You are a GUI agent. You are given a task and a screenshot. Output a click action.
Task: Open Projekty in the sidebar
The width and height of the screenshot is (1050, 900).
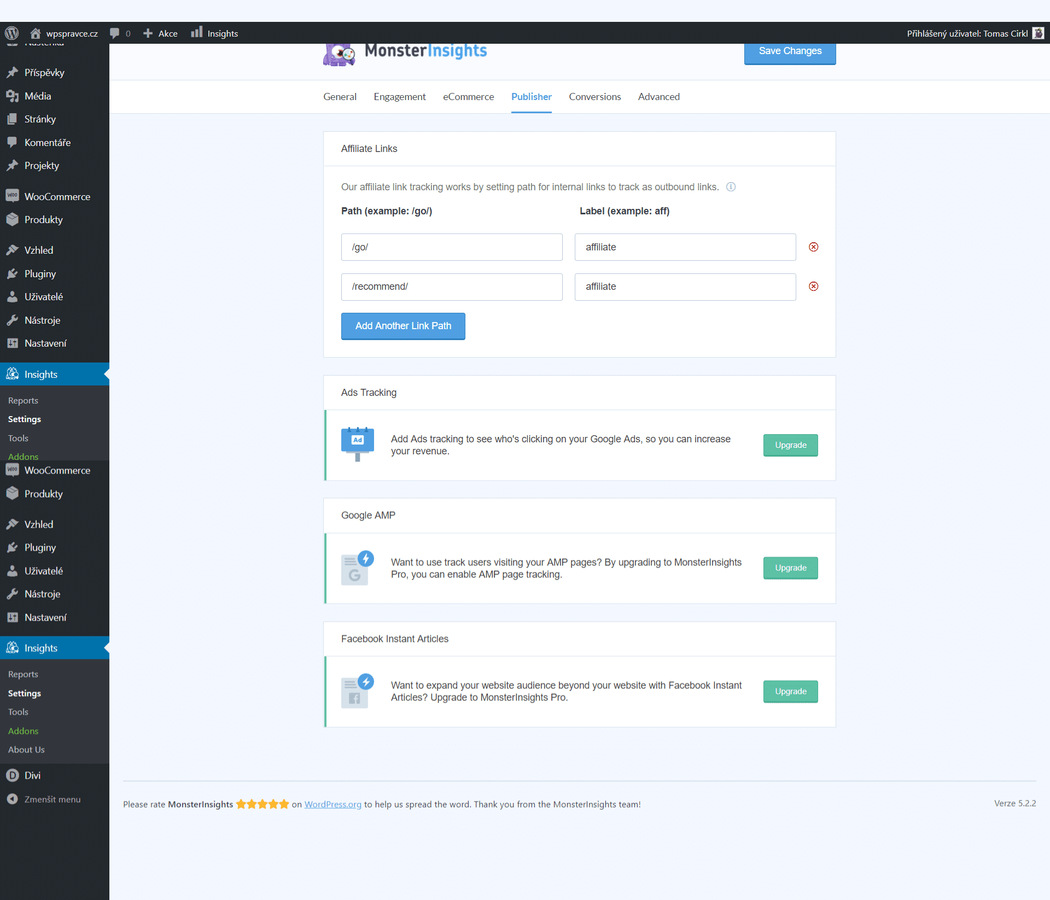tap(55, 166)
